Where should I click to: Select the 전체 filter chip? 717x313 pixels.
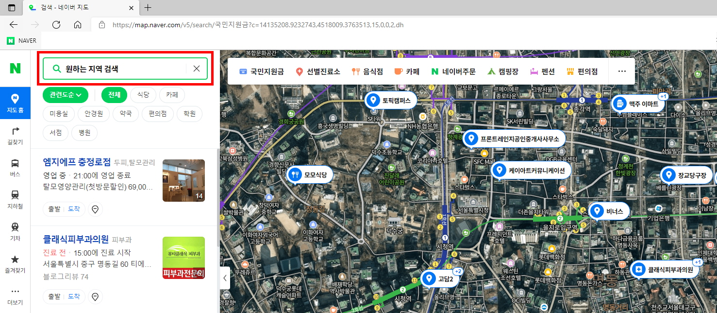click(114, 94)
